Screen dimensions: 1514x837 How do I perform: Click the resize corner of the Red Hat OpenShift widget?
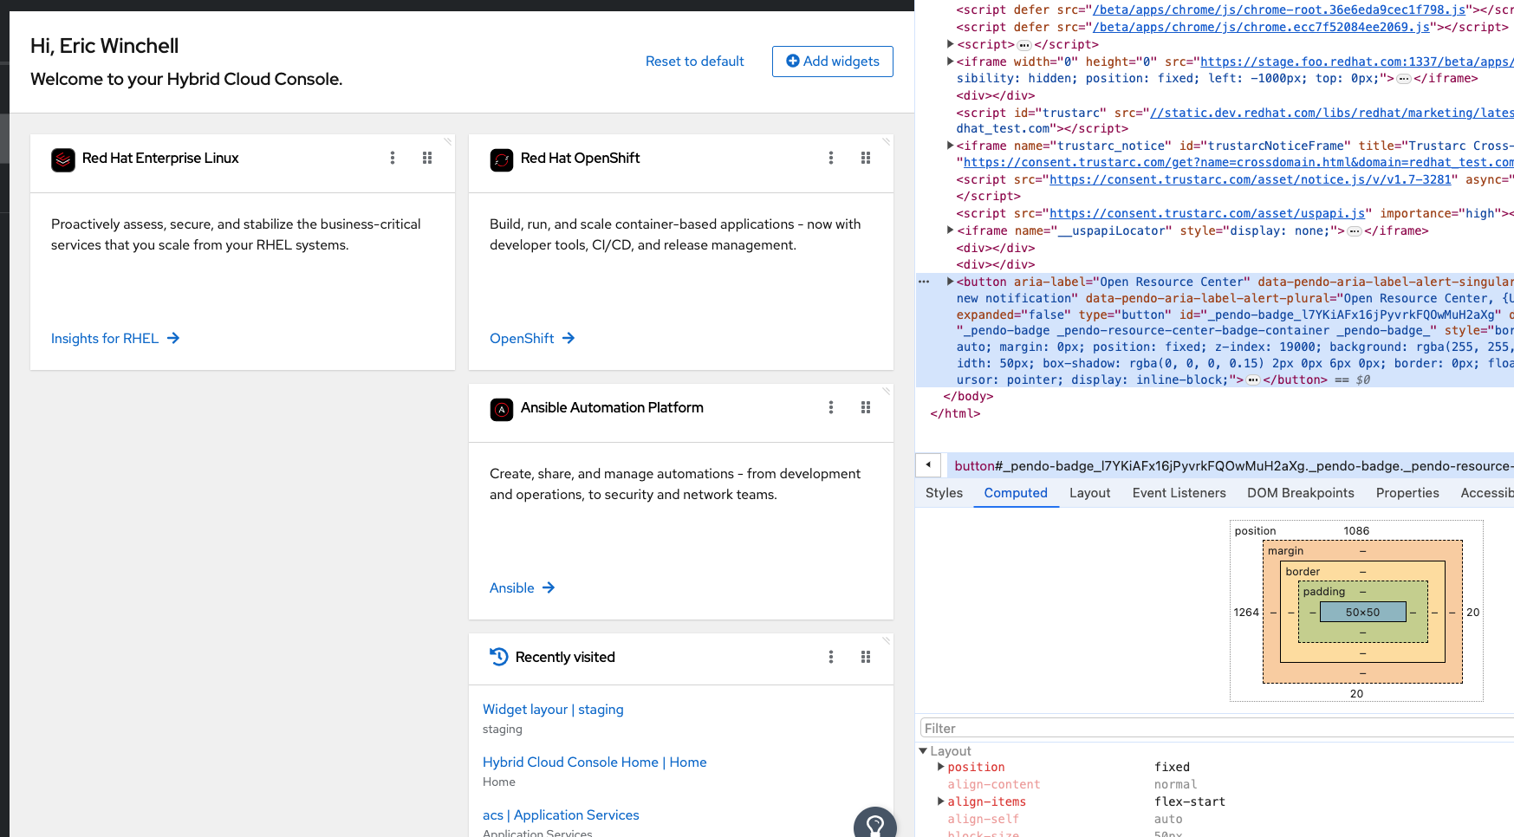(x=887, y=141)
